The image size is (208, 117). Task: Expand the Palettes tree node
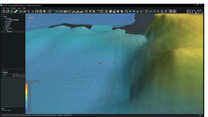coord(4,27)
